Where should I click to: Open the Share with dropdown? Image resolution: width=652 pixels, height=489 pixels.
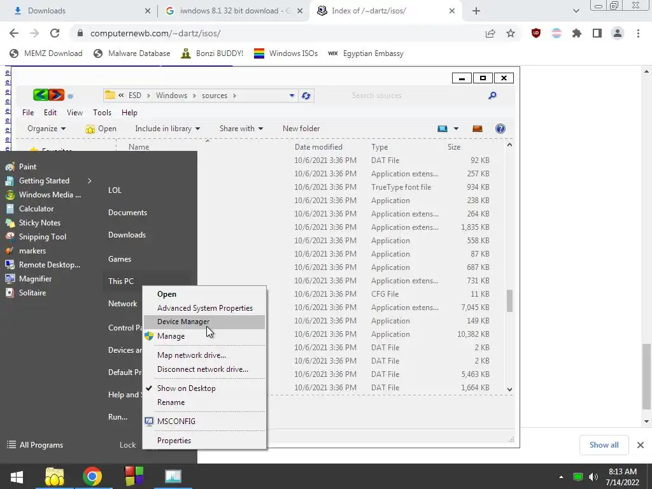[x=241, y=129]
